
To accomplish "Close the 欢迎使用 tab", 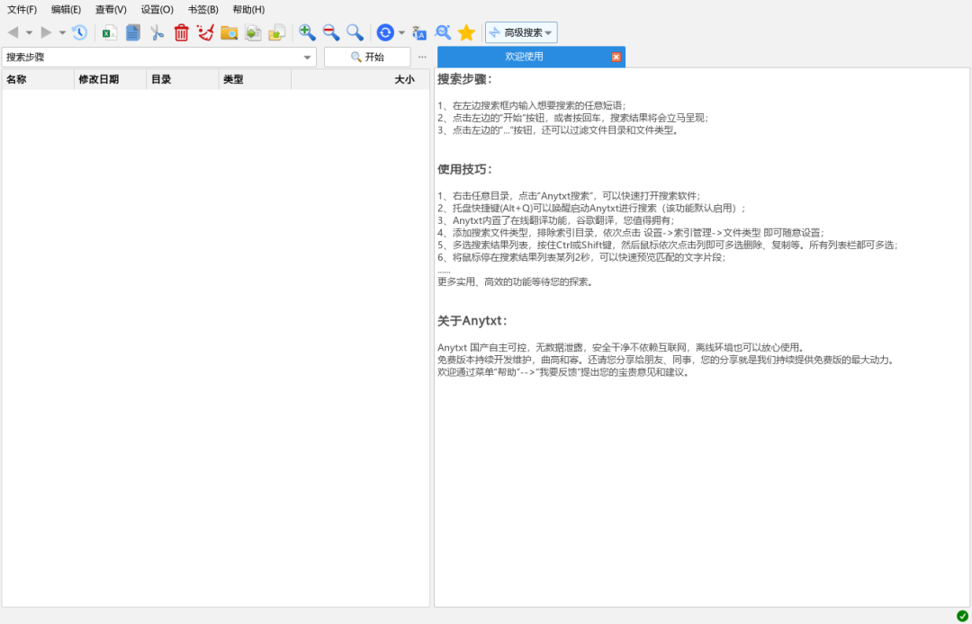I will (616, 57).
